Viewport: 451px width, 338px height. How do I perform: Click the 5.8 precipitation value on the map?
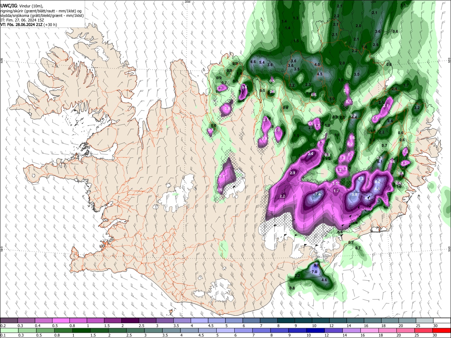click(x=355, y=194)
